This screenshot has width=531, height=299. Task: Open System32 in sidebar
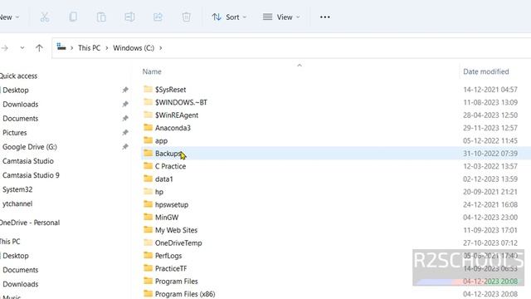pyautogui.click(x=17, y=189)
